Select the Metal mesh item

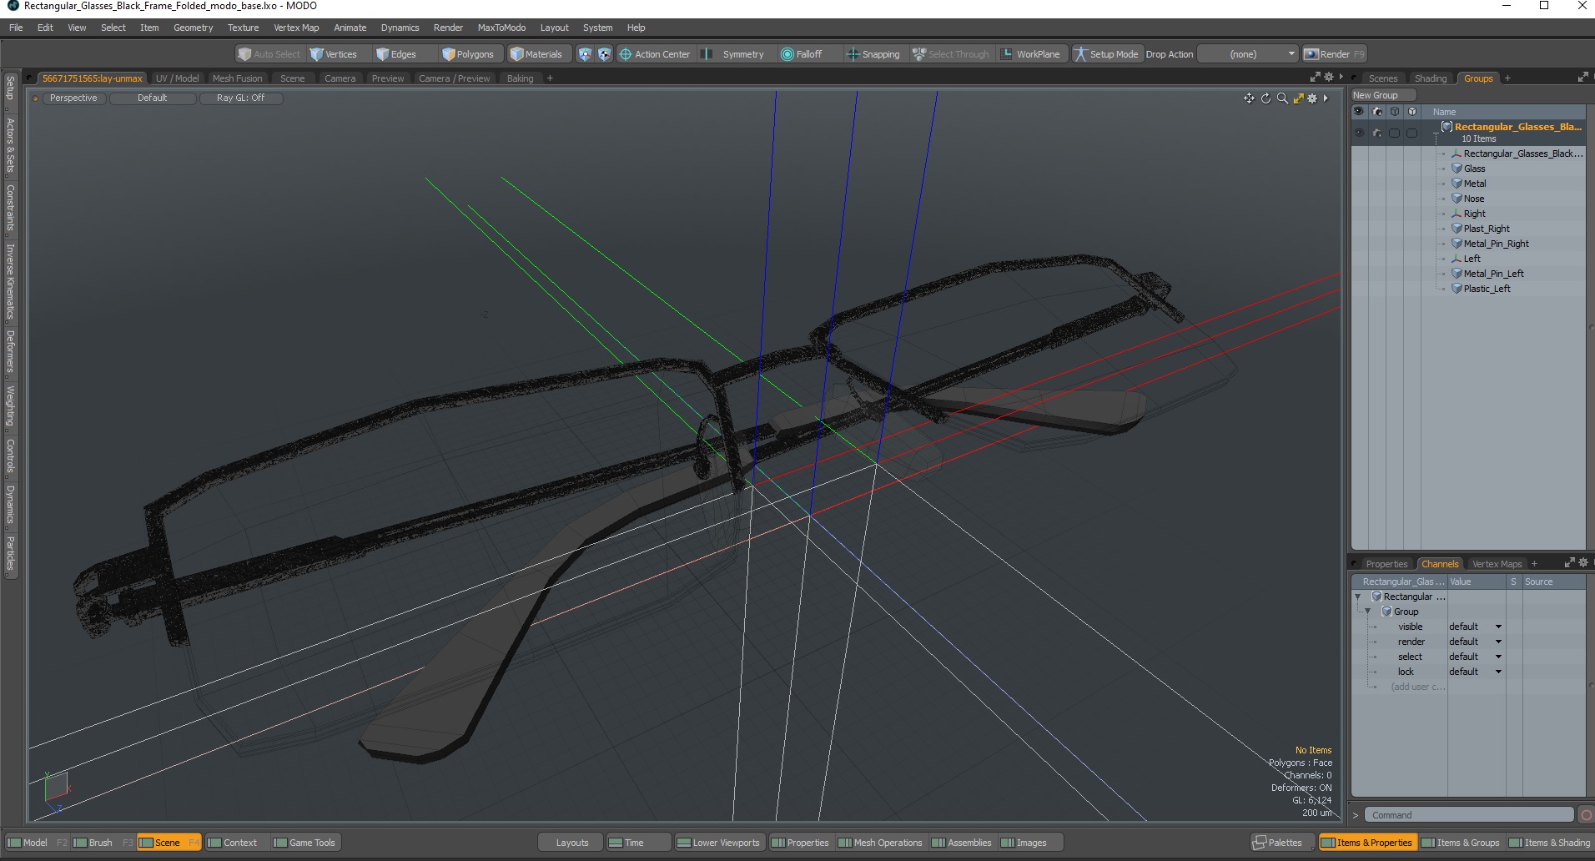point(1474,184)
